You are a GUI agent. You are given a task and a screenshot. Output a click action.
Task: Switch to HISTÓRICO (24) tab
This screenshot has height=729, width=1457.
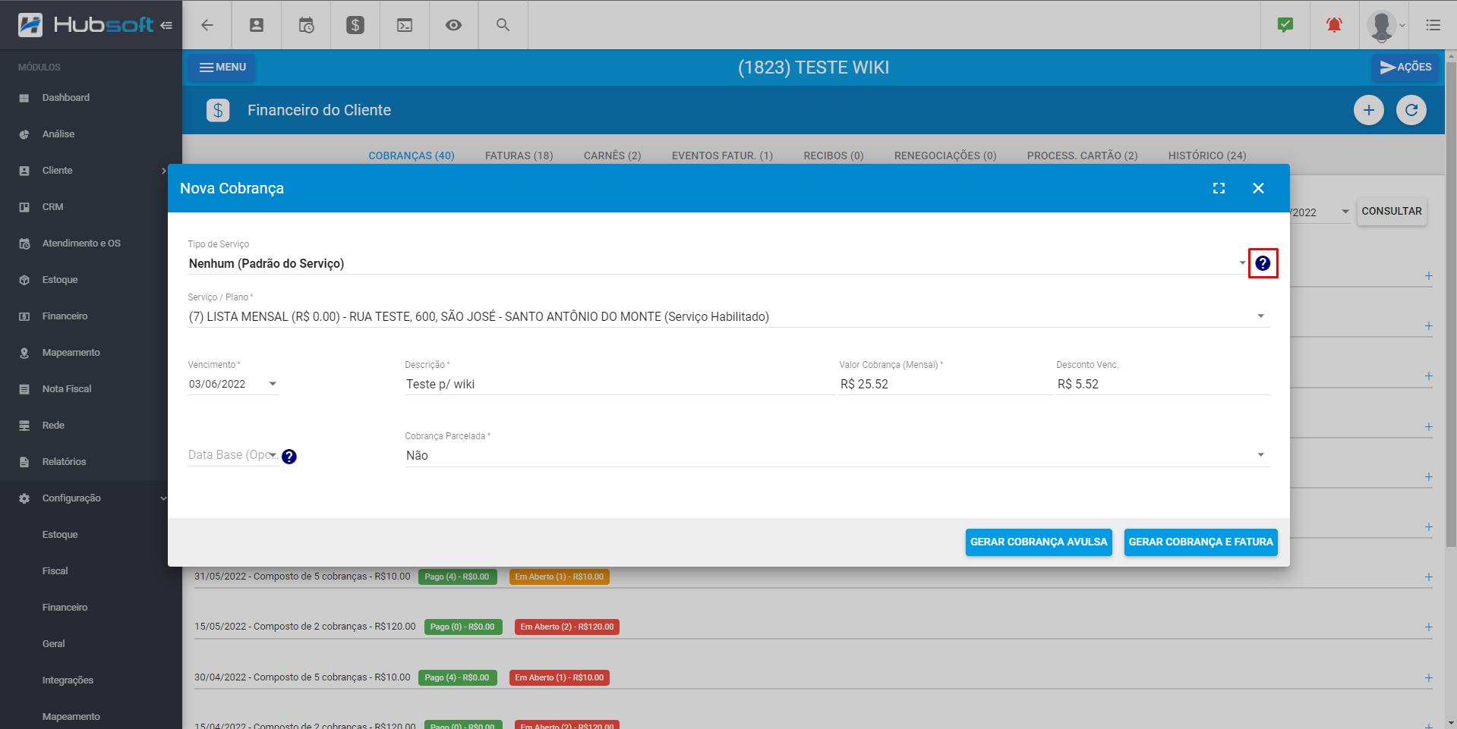point(1207,156)
